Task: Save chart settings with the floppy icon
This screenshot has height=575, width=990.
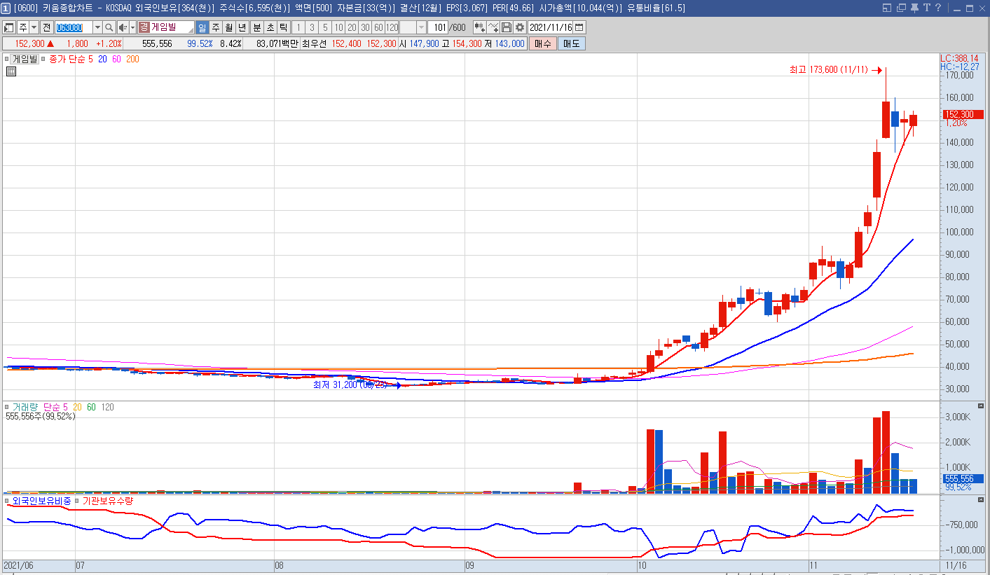Action: (507, 27)
